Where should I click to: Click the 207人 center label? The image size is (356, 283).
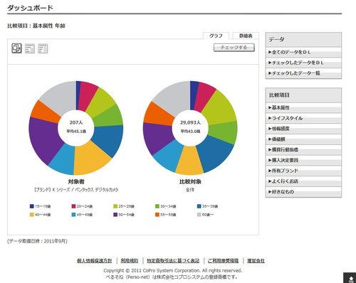pos(76,122)
